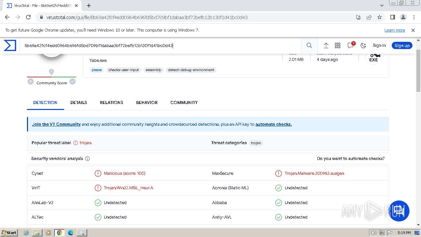Image resolution: width=421 pixels, height=237 pixels.
Task: Click the peexe tag
Action: [97, 70]
